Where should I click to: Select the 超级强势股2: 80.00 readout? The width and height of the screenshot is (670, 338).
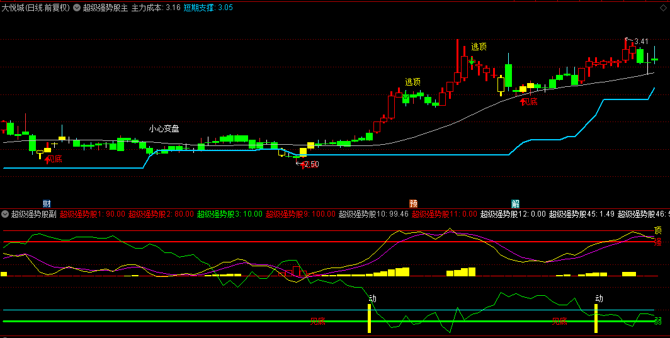[x=161, y=214]
